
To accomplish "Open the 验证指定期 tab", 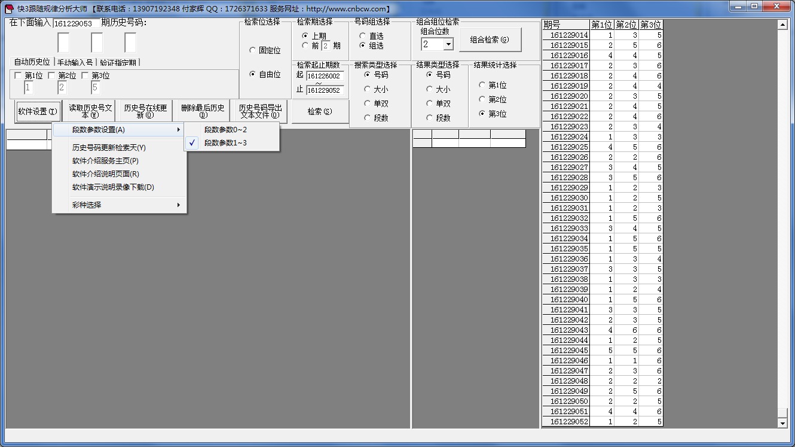I will 118,62.
